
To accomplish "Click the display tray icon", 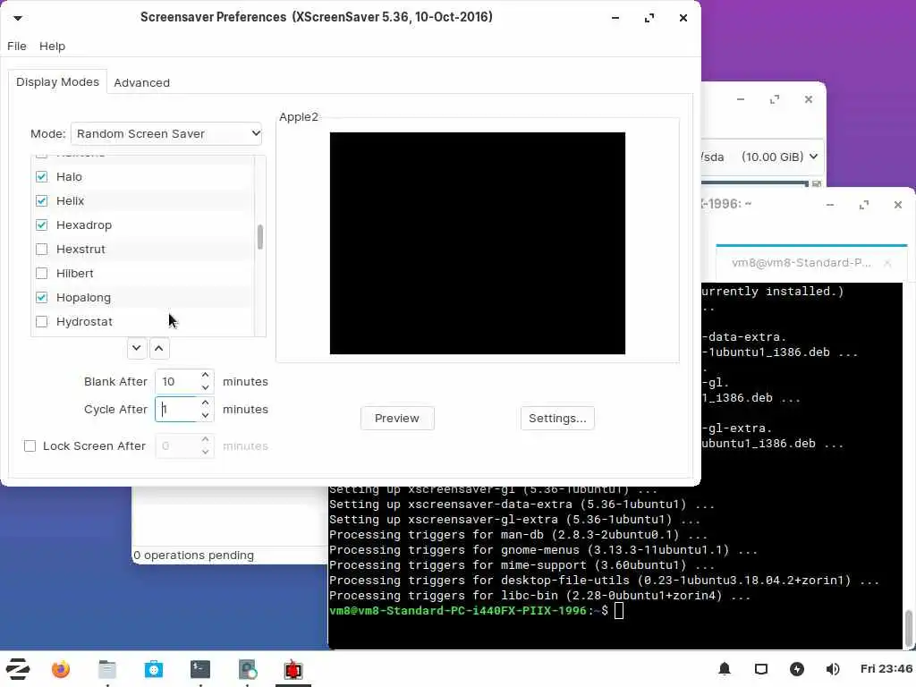I will pyautogui.click(x=760, y=669).
